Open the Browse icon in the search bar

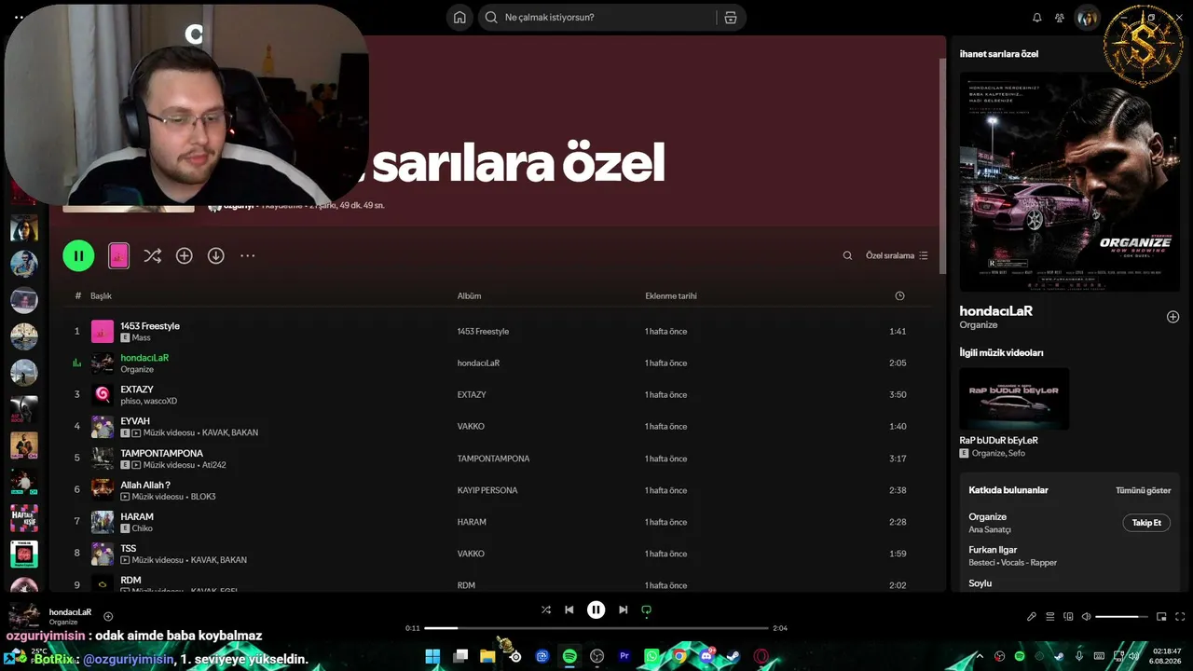click(x=730, y=18)
